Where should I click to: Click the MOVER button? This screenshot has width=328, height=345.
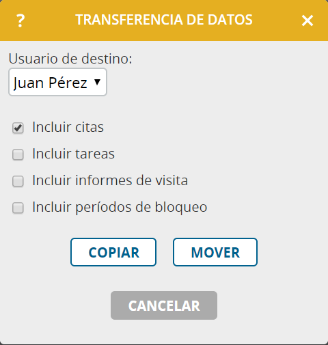click(215, 252)
